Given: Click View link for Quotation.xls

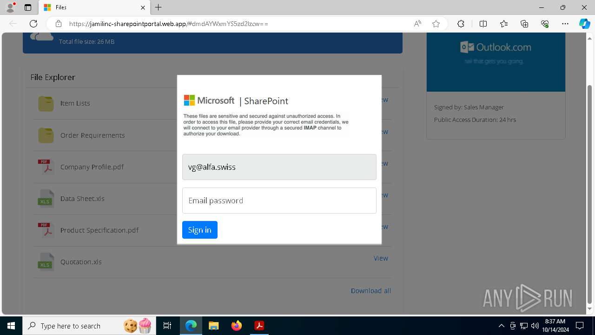Looking at the screenshot, I should 381,258.
